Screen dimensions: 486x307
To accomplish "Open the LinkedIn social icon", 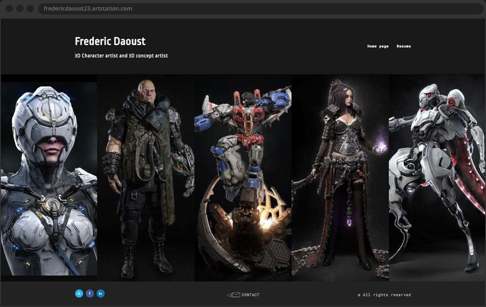I will (x=100, y=294).
